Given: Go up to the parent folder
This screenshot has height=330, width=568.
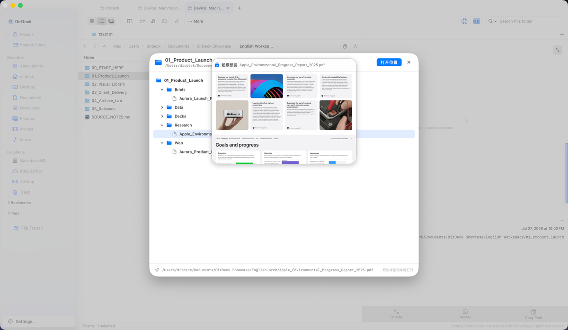Looking at the screenshot, I should click(105, 46).
